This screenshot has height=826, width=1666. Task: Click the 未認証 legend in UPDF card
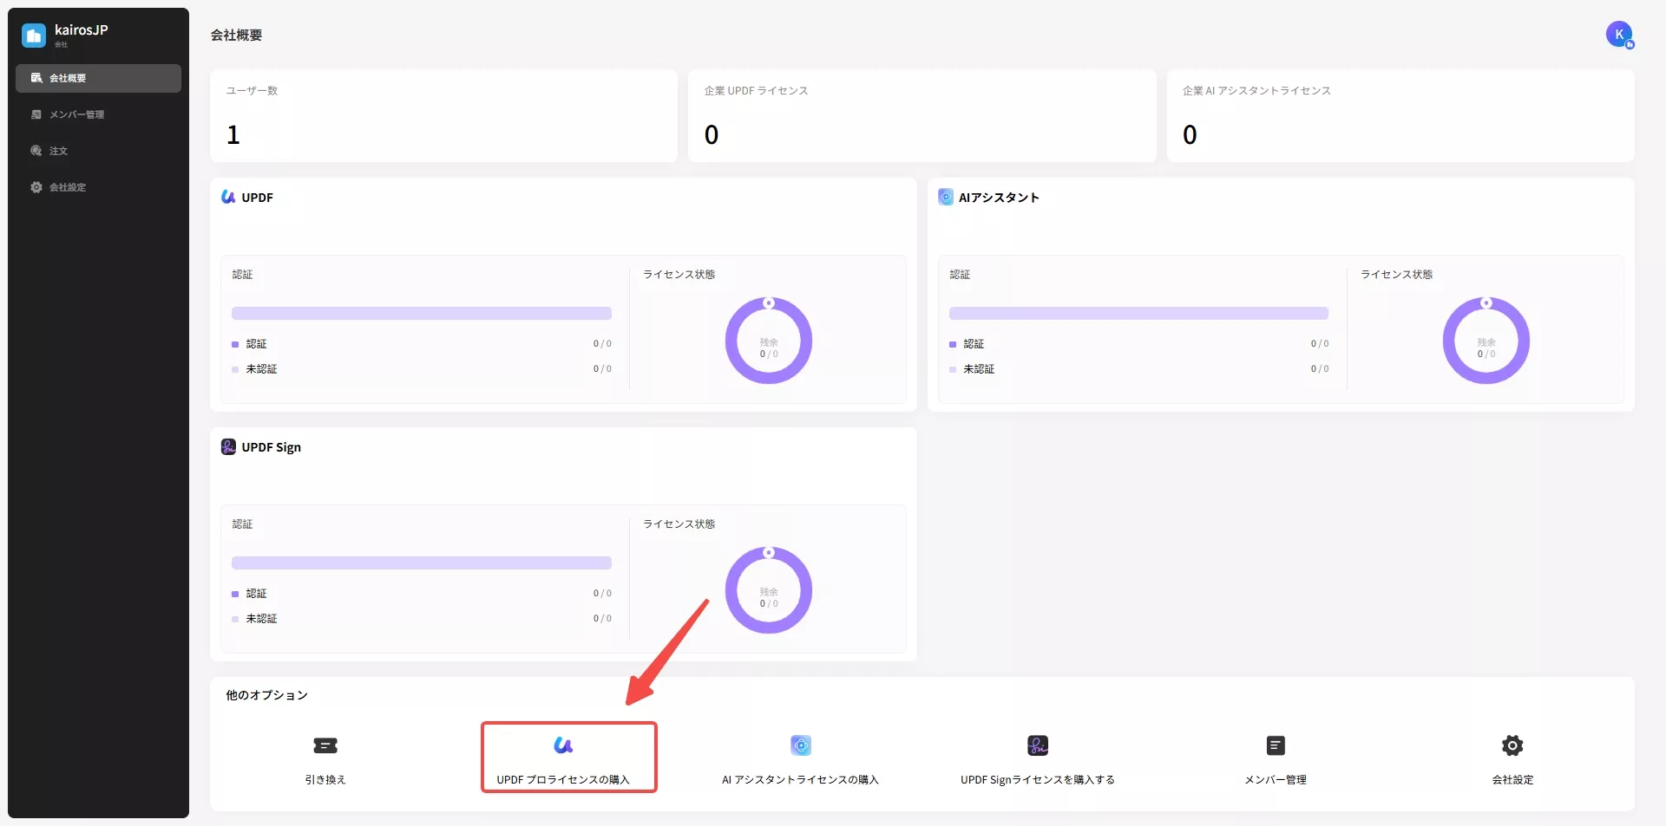click(x=261, y=369)
